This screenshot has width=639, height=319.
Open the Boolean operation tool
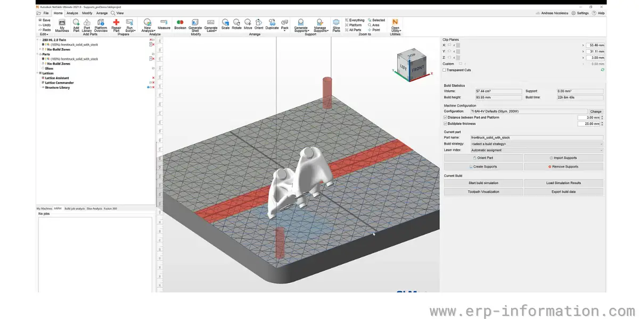pos(180,24)
